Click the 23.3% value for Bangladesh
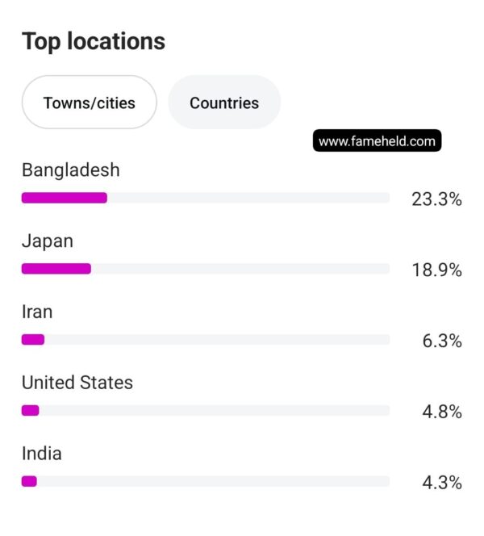This screenshot has width=484, height=536. (x=436, y=199)
